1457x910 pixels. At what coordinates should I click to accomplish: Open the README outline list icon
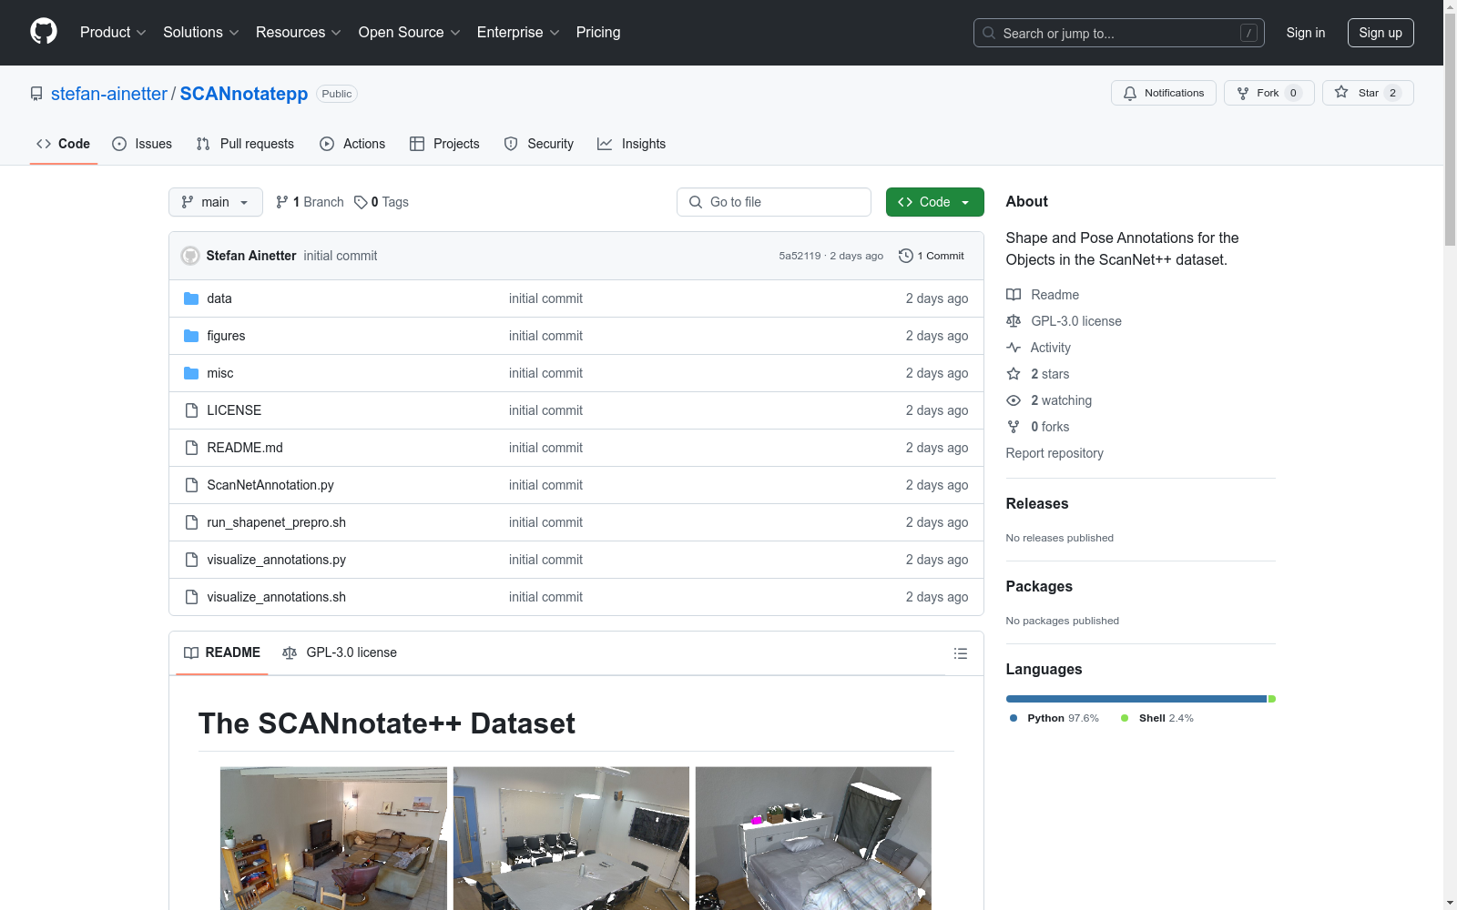point(960,653)
